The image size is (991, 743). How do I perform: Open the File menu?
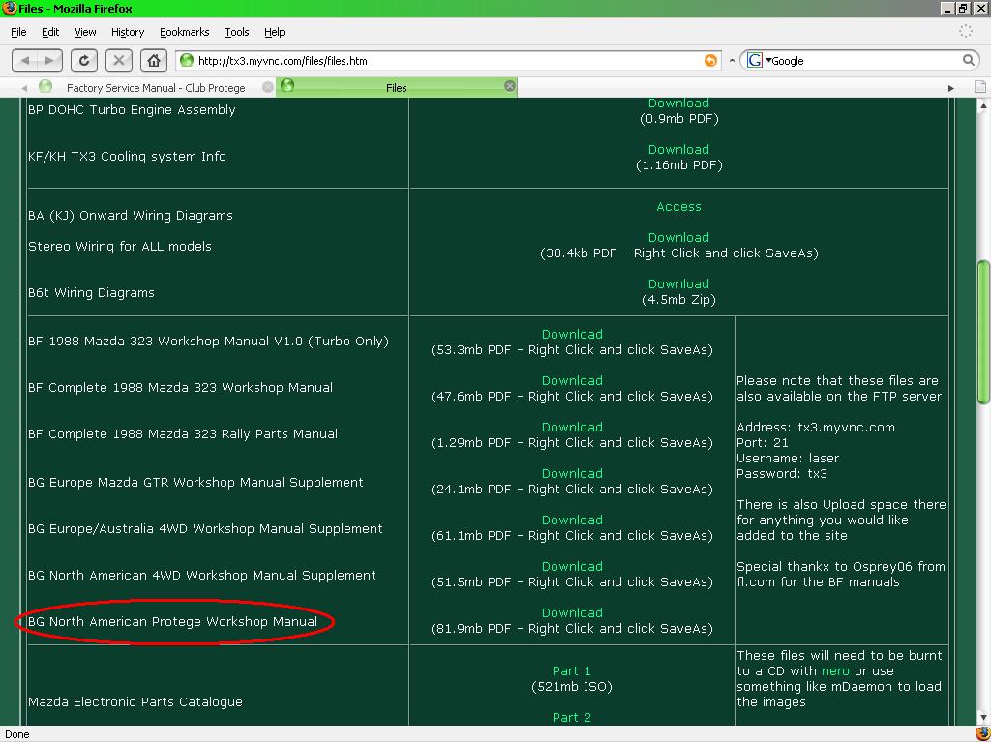click(x=18, y=32)
